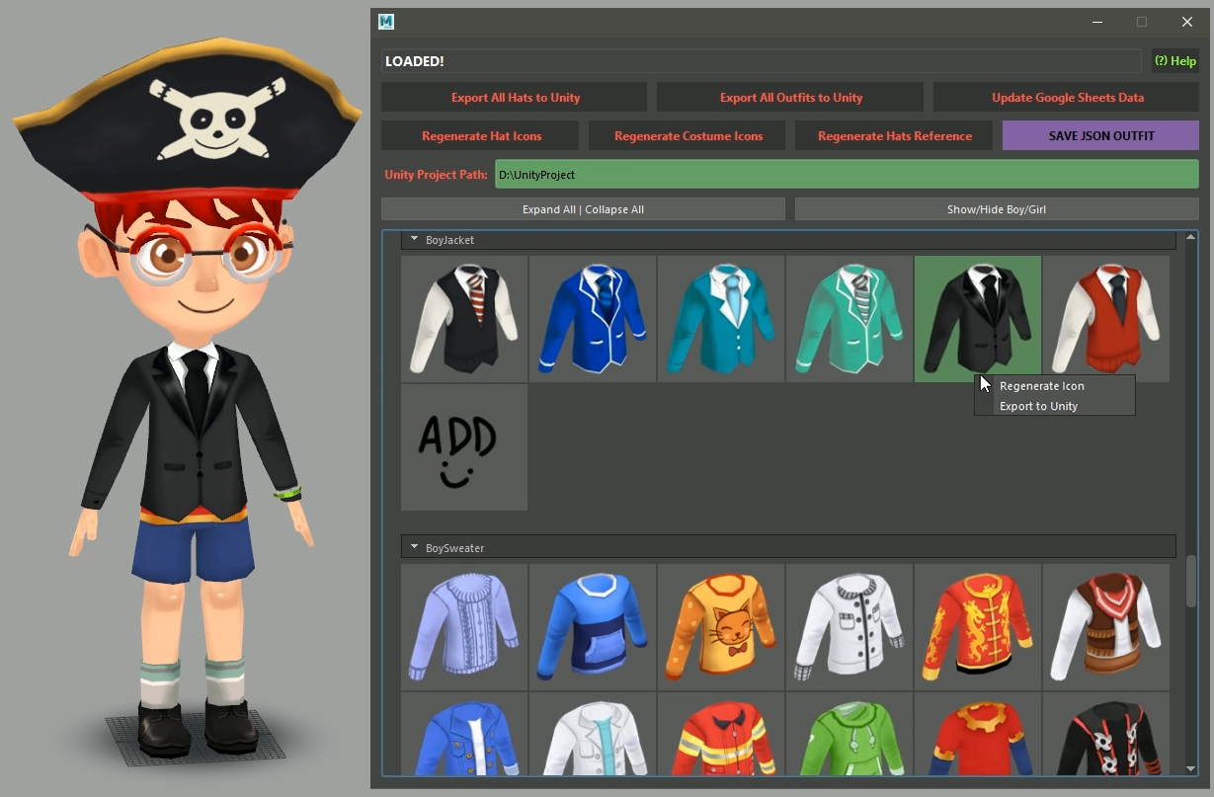Click the hand-drawn ADD smiley tile
Screen dimensions: 1214x797
pyautogui.click(x=464, y=447)
